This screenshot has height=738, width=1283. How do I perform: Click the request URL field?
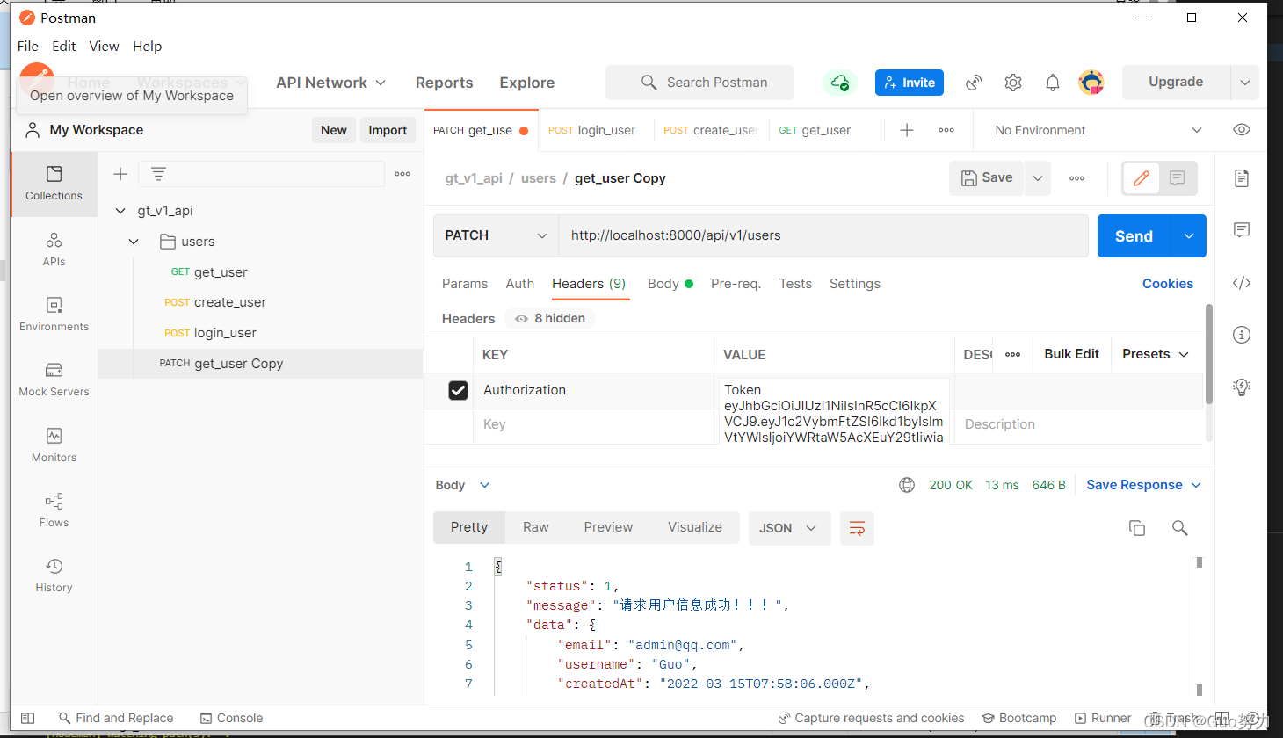[x=823, y=235]
